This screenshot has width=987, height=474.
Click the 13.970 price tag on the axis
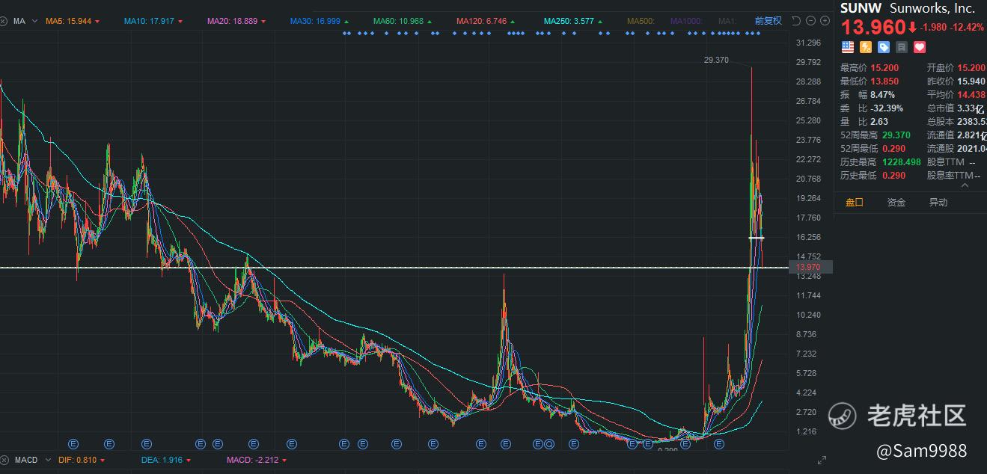810,268
